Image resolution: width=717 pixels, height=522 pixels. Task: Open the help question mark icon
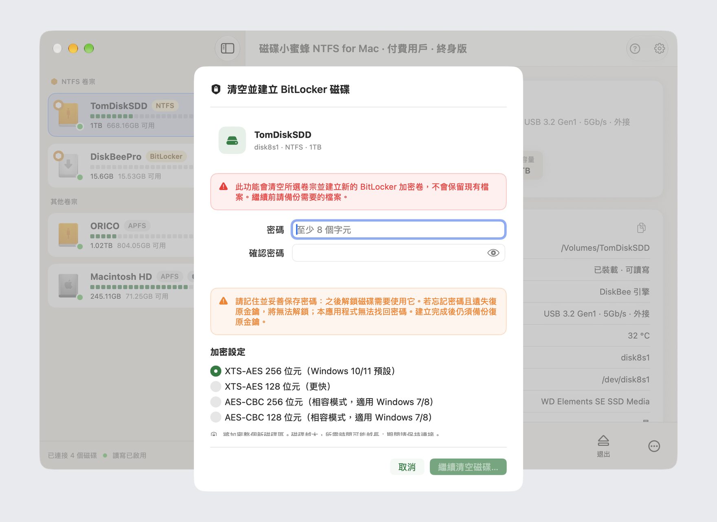(635, 49)
